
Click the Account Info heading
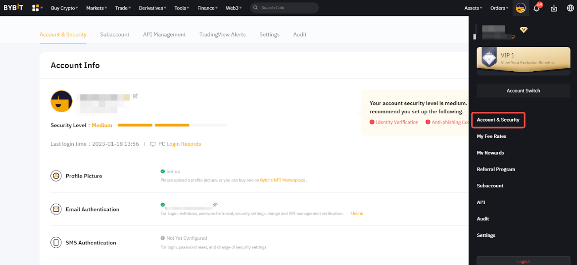75,65
